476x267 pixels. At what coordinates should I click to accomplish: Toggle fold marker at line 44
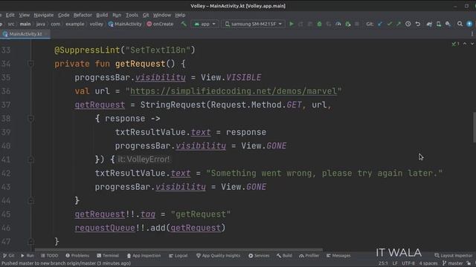click(x=30, y=200)
